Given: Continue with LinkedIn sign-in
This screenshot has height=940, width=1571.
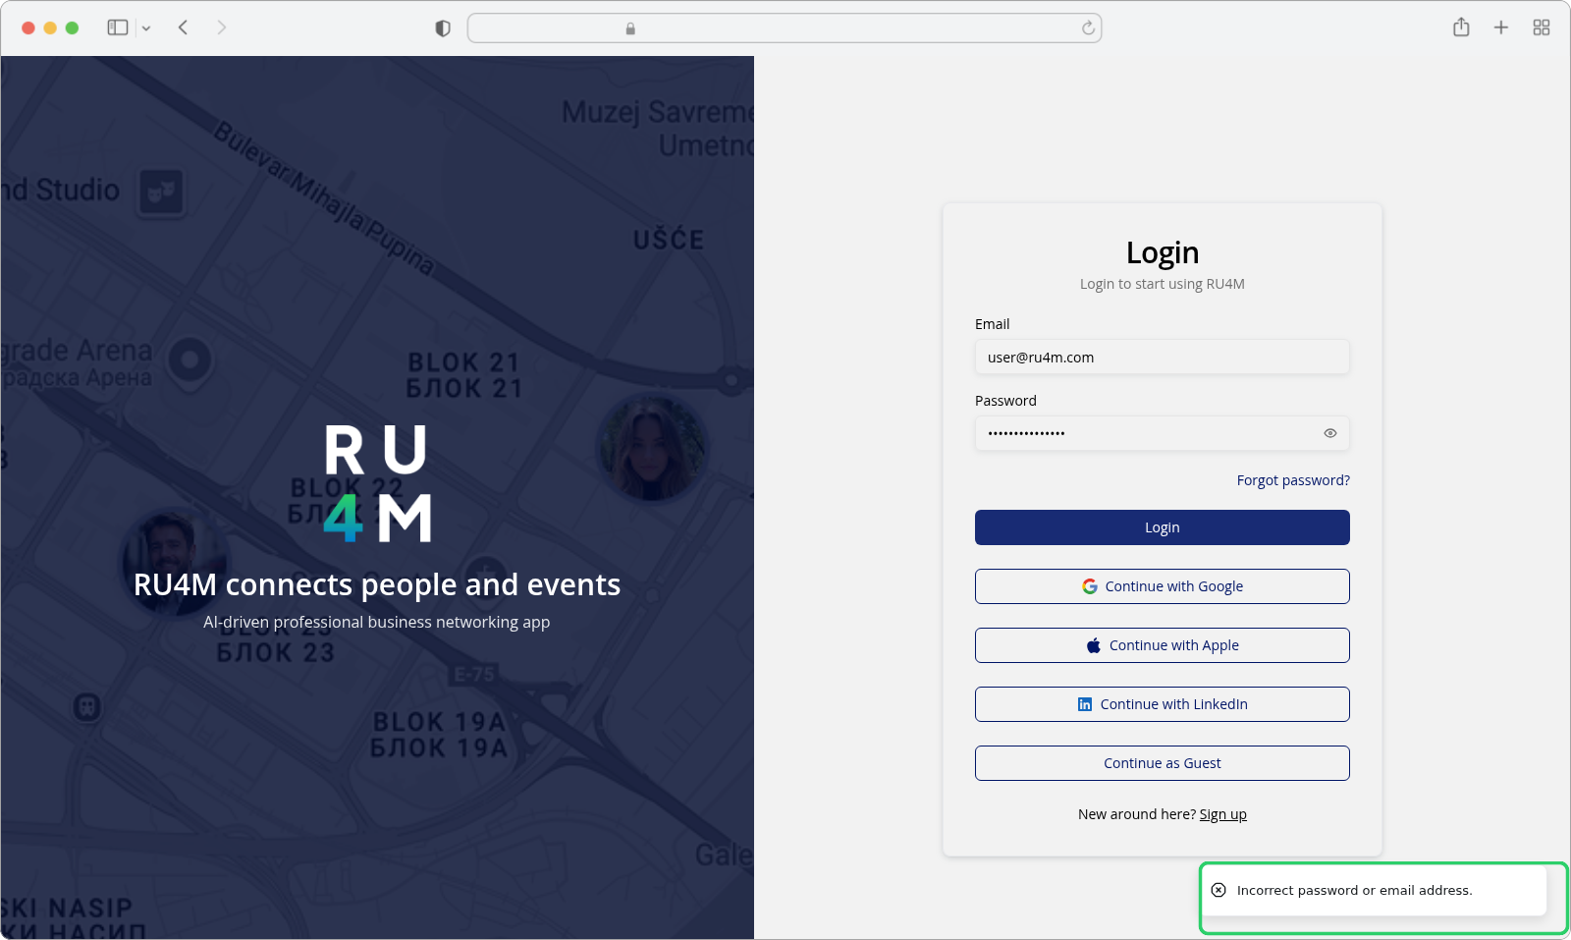Looking at the screenshot, I should 1163,704.
